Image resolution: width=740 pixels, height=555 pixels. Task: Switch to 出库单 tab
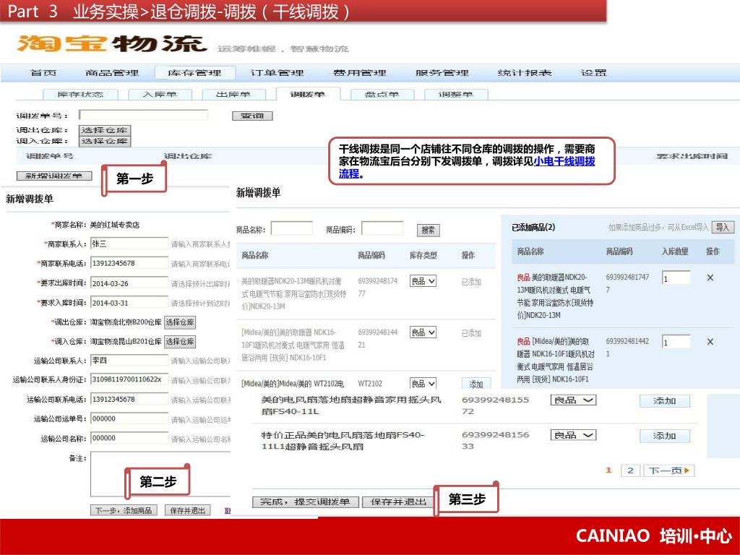[233, 95]
